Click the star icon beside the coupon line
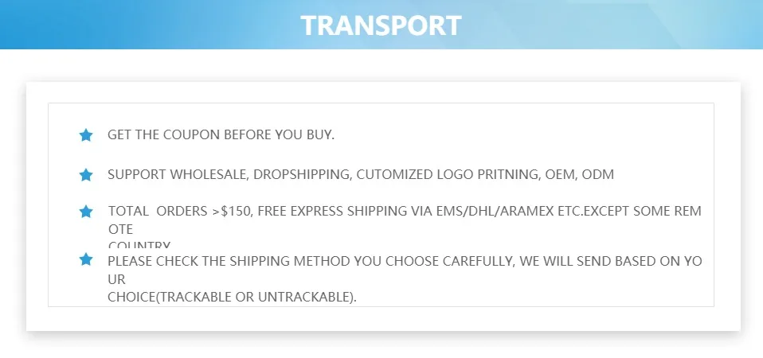This screenshot has height=358, width=763. coord(86,135)
